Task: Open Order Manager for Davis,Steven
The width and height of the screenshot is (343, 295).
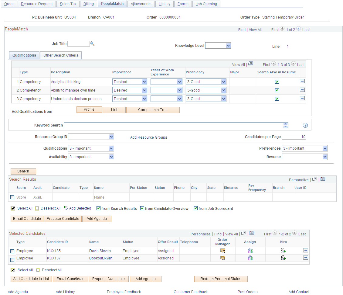Action: coord(222,250)
